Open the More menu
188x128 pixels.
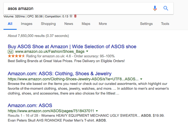click(103, 24)
